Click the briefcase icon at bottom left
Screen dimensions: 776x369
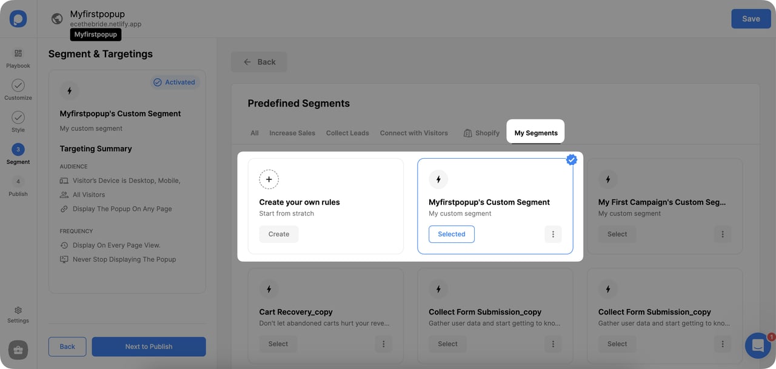18,350
